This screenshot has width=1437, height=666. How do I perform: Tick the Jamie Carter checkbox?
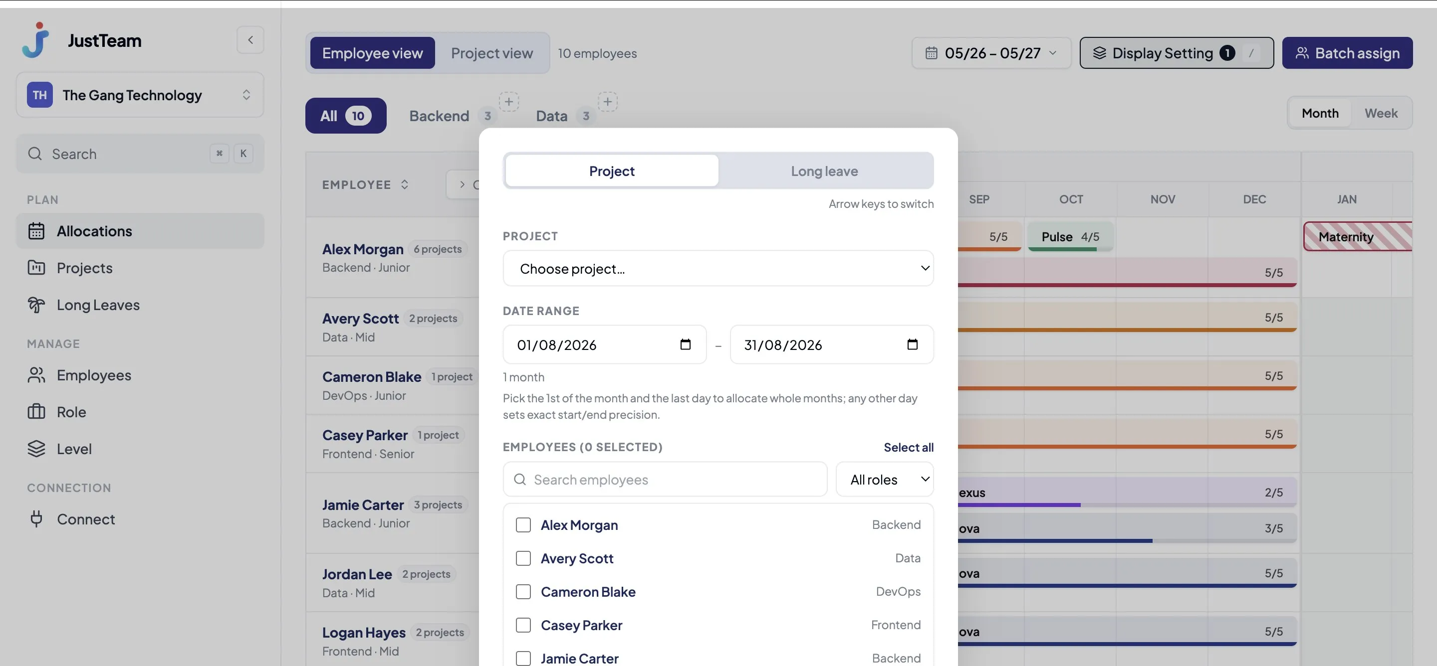point(523,659)
